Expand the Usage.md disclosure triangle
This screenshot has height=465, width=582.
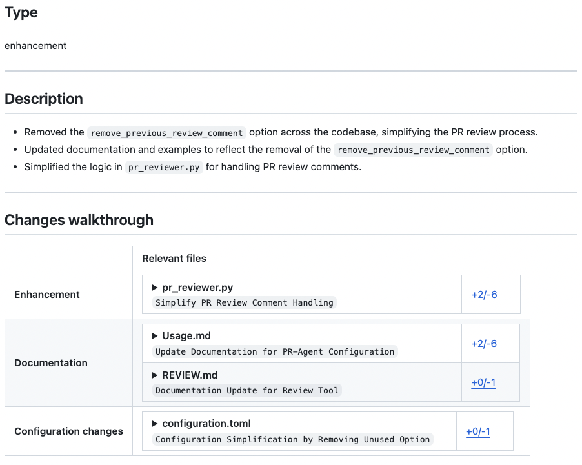155,336
